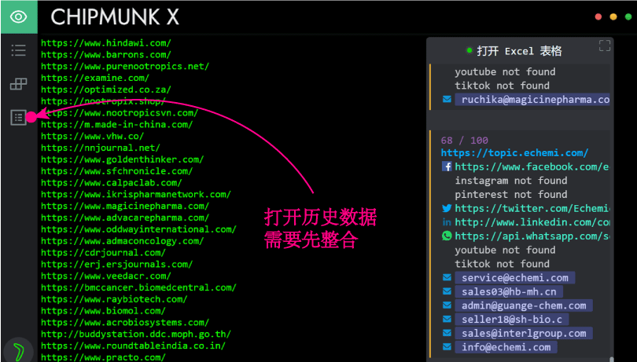The width and height of the screenshot is (637, 362).
Task: Open the twitter.com/Echemi link
Action: click(532, 208)
